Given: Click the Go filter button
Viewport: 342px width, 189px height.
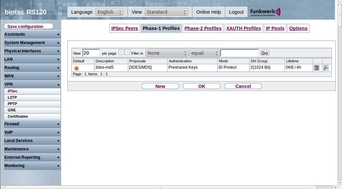Looking at the screenshot, I should point(265,53).
